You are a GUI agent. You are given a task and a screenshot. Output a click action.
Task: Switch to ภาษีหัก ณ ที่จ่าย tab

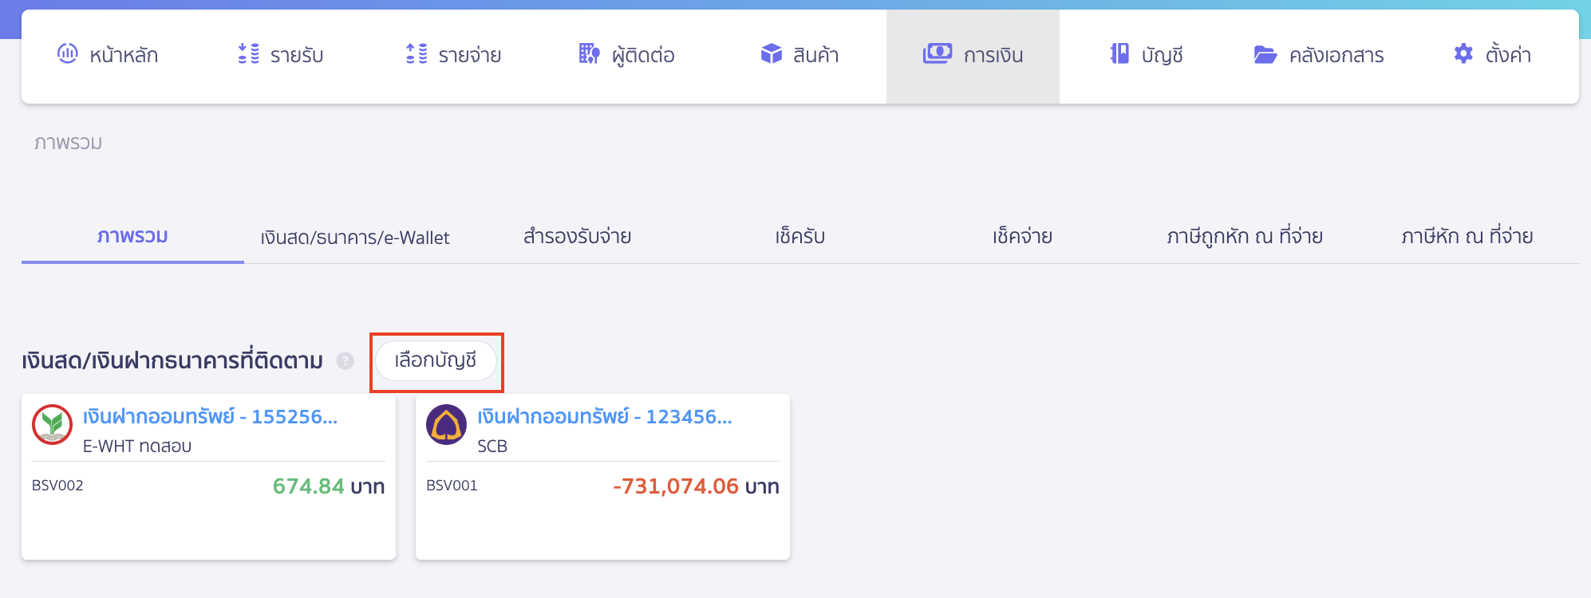click(x=1467, y=237)
